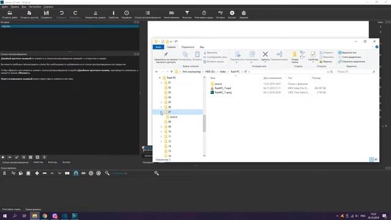
Task: Open Explorer File ribbon tab
Action: [x=158, y=47]
